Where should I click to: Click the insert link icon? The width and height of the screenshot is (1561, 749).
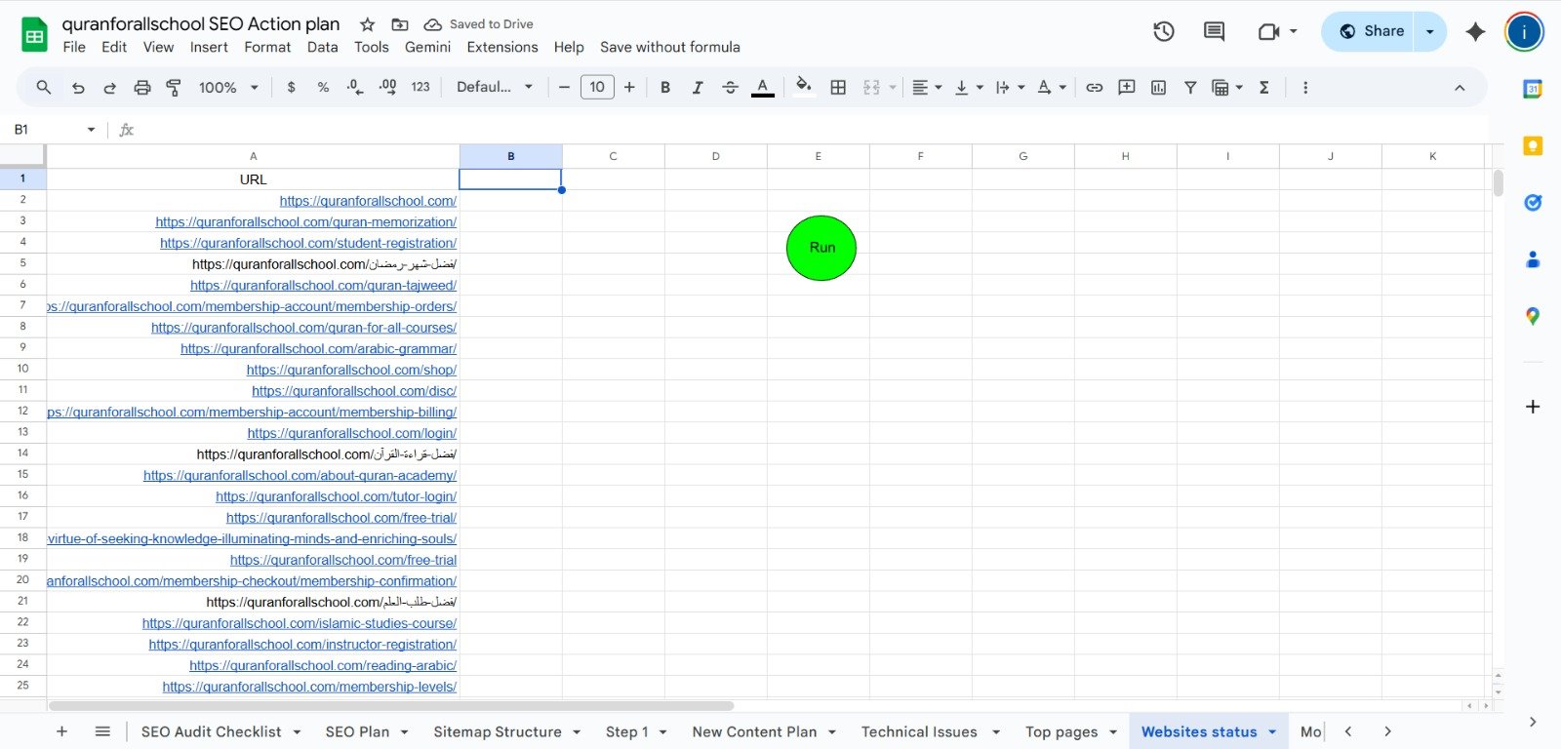[x=1095, y=88]
